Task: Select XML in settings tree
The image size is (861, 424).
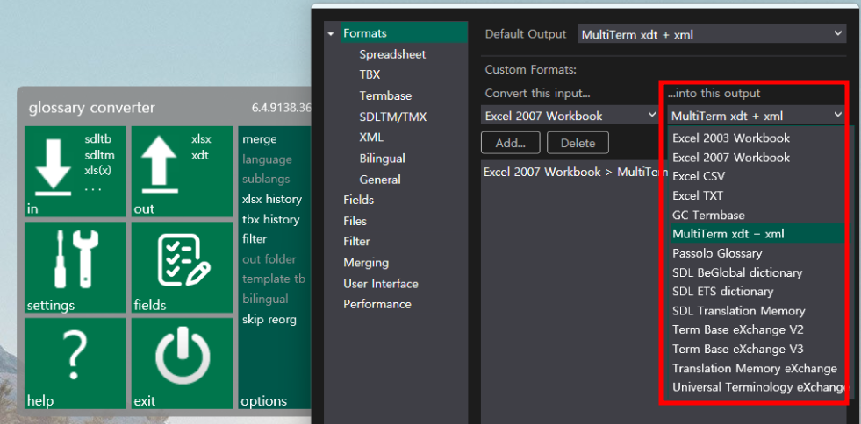Action: [x=371, y=138]
